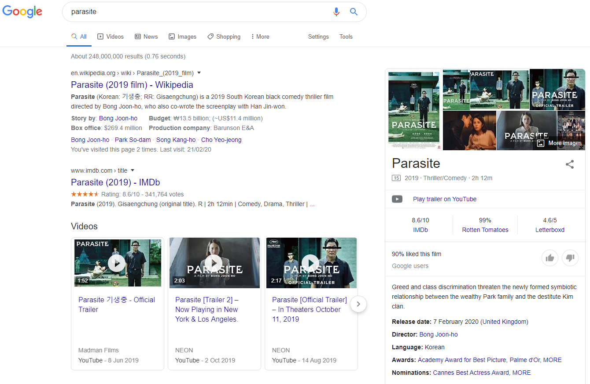Click the Google logo
This screenshot has width=590, height=384.
pyautogui.click(x=22, y=12)
